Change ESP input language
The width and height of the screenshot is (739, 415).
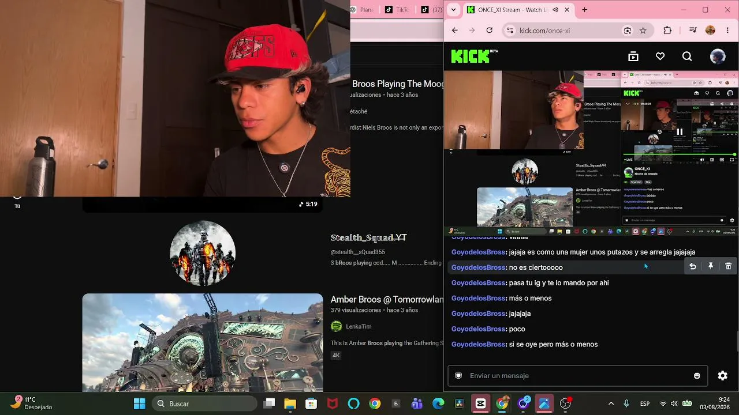[x=645, y=403]
